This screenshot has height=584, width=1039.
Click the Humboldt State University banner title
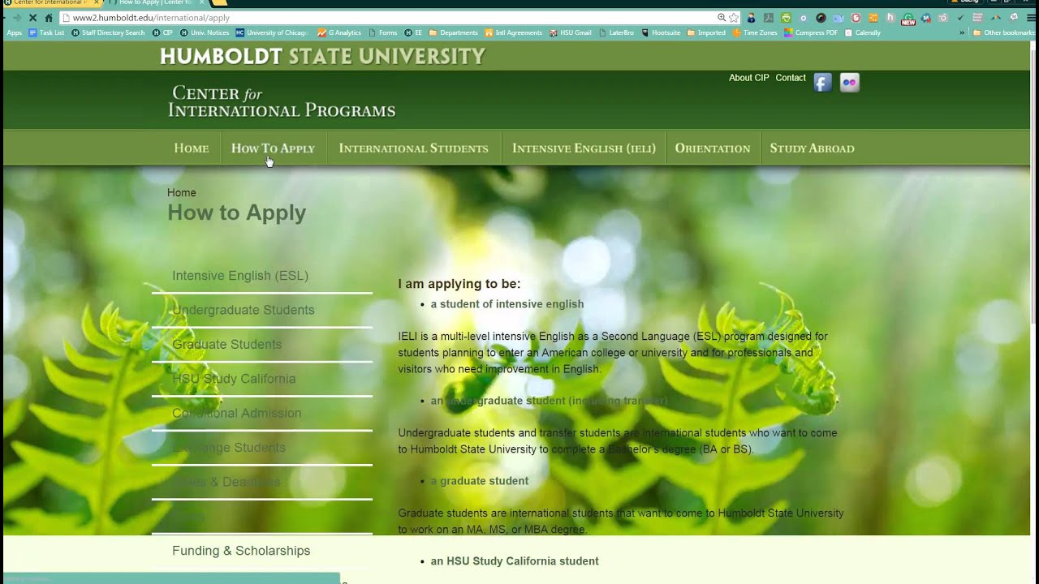pos(322,56)
